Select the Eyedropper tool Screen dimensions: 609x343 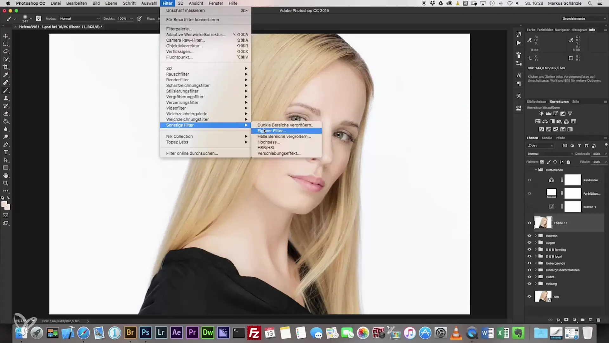pos(6,75)
